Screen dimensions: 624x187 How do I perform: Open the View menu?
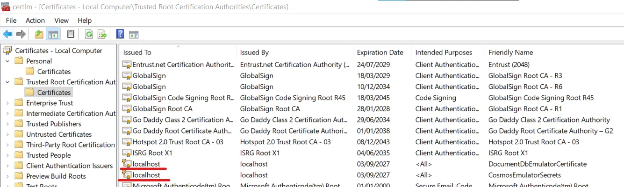(x=61, y=20)
